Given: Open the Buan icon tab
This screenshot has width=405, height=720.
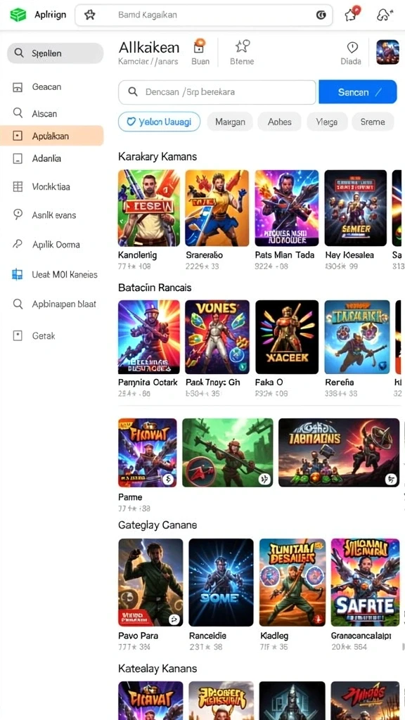Looking at the screenshot, I should tap(199, 46).
